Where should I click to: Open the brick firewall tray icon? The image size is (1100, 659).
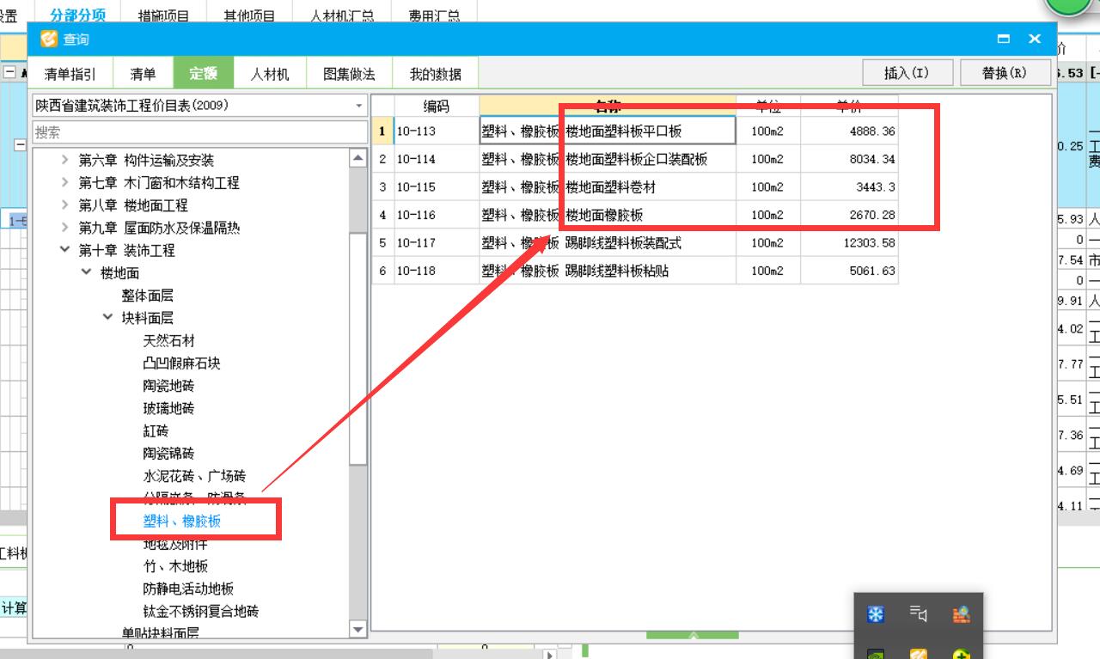click(961, 614)
